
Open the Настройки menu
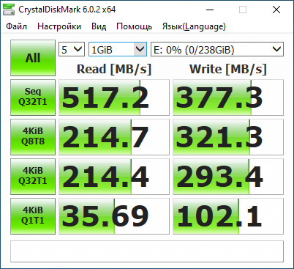59,26
